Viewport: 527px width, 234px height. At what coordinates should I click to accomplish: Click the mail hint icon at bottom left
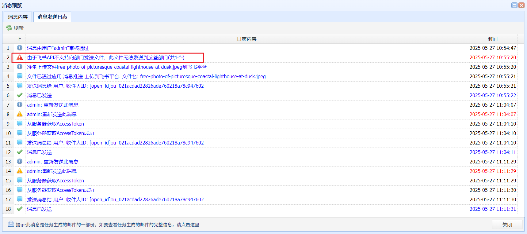coord(11,224)
